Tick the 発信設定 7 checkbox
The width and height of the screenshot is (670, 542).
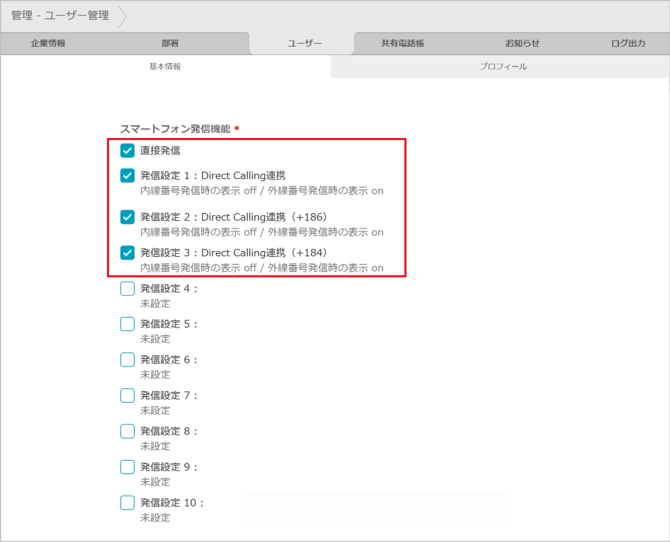127,396
